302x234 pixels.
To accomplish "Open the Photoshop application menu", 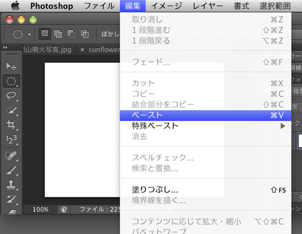I will [x=51, y=6].
